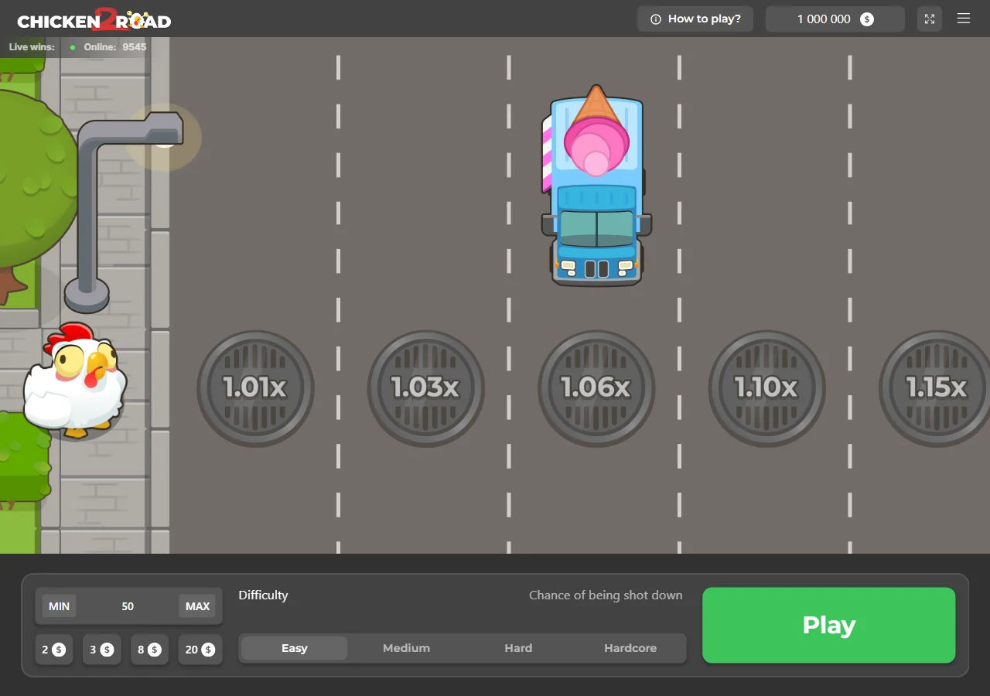Toggle fullscreen mode icon

pyautogui.click(x=930, y=19)
